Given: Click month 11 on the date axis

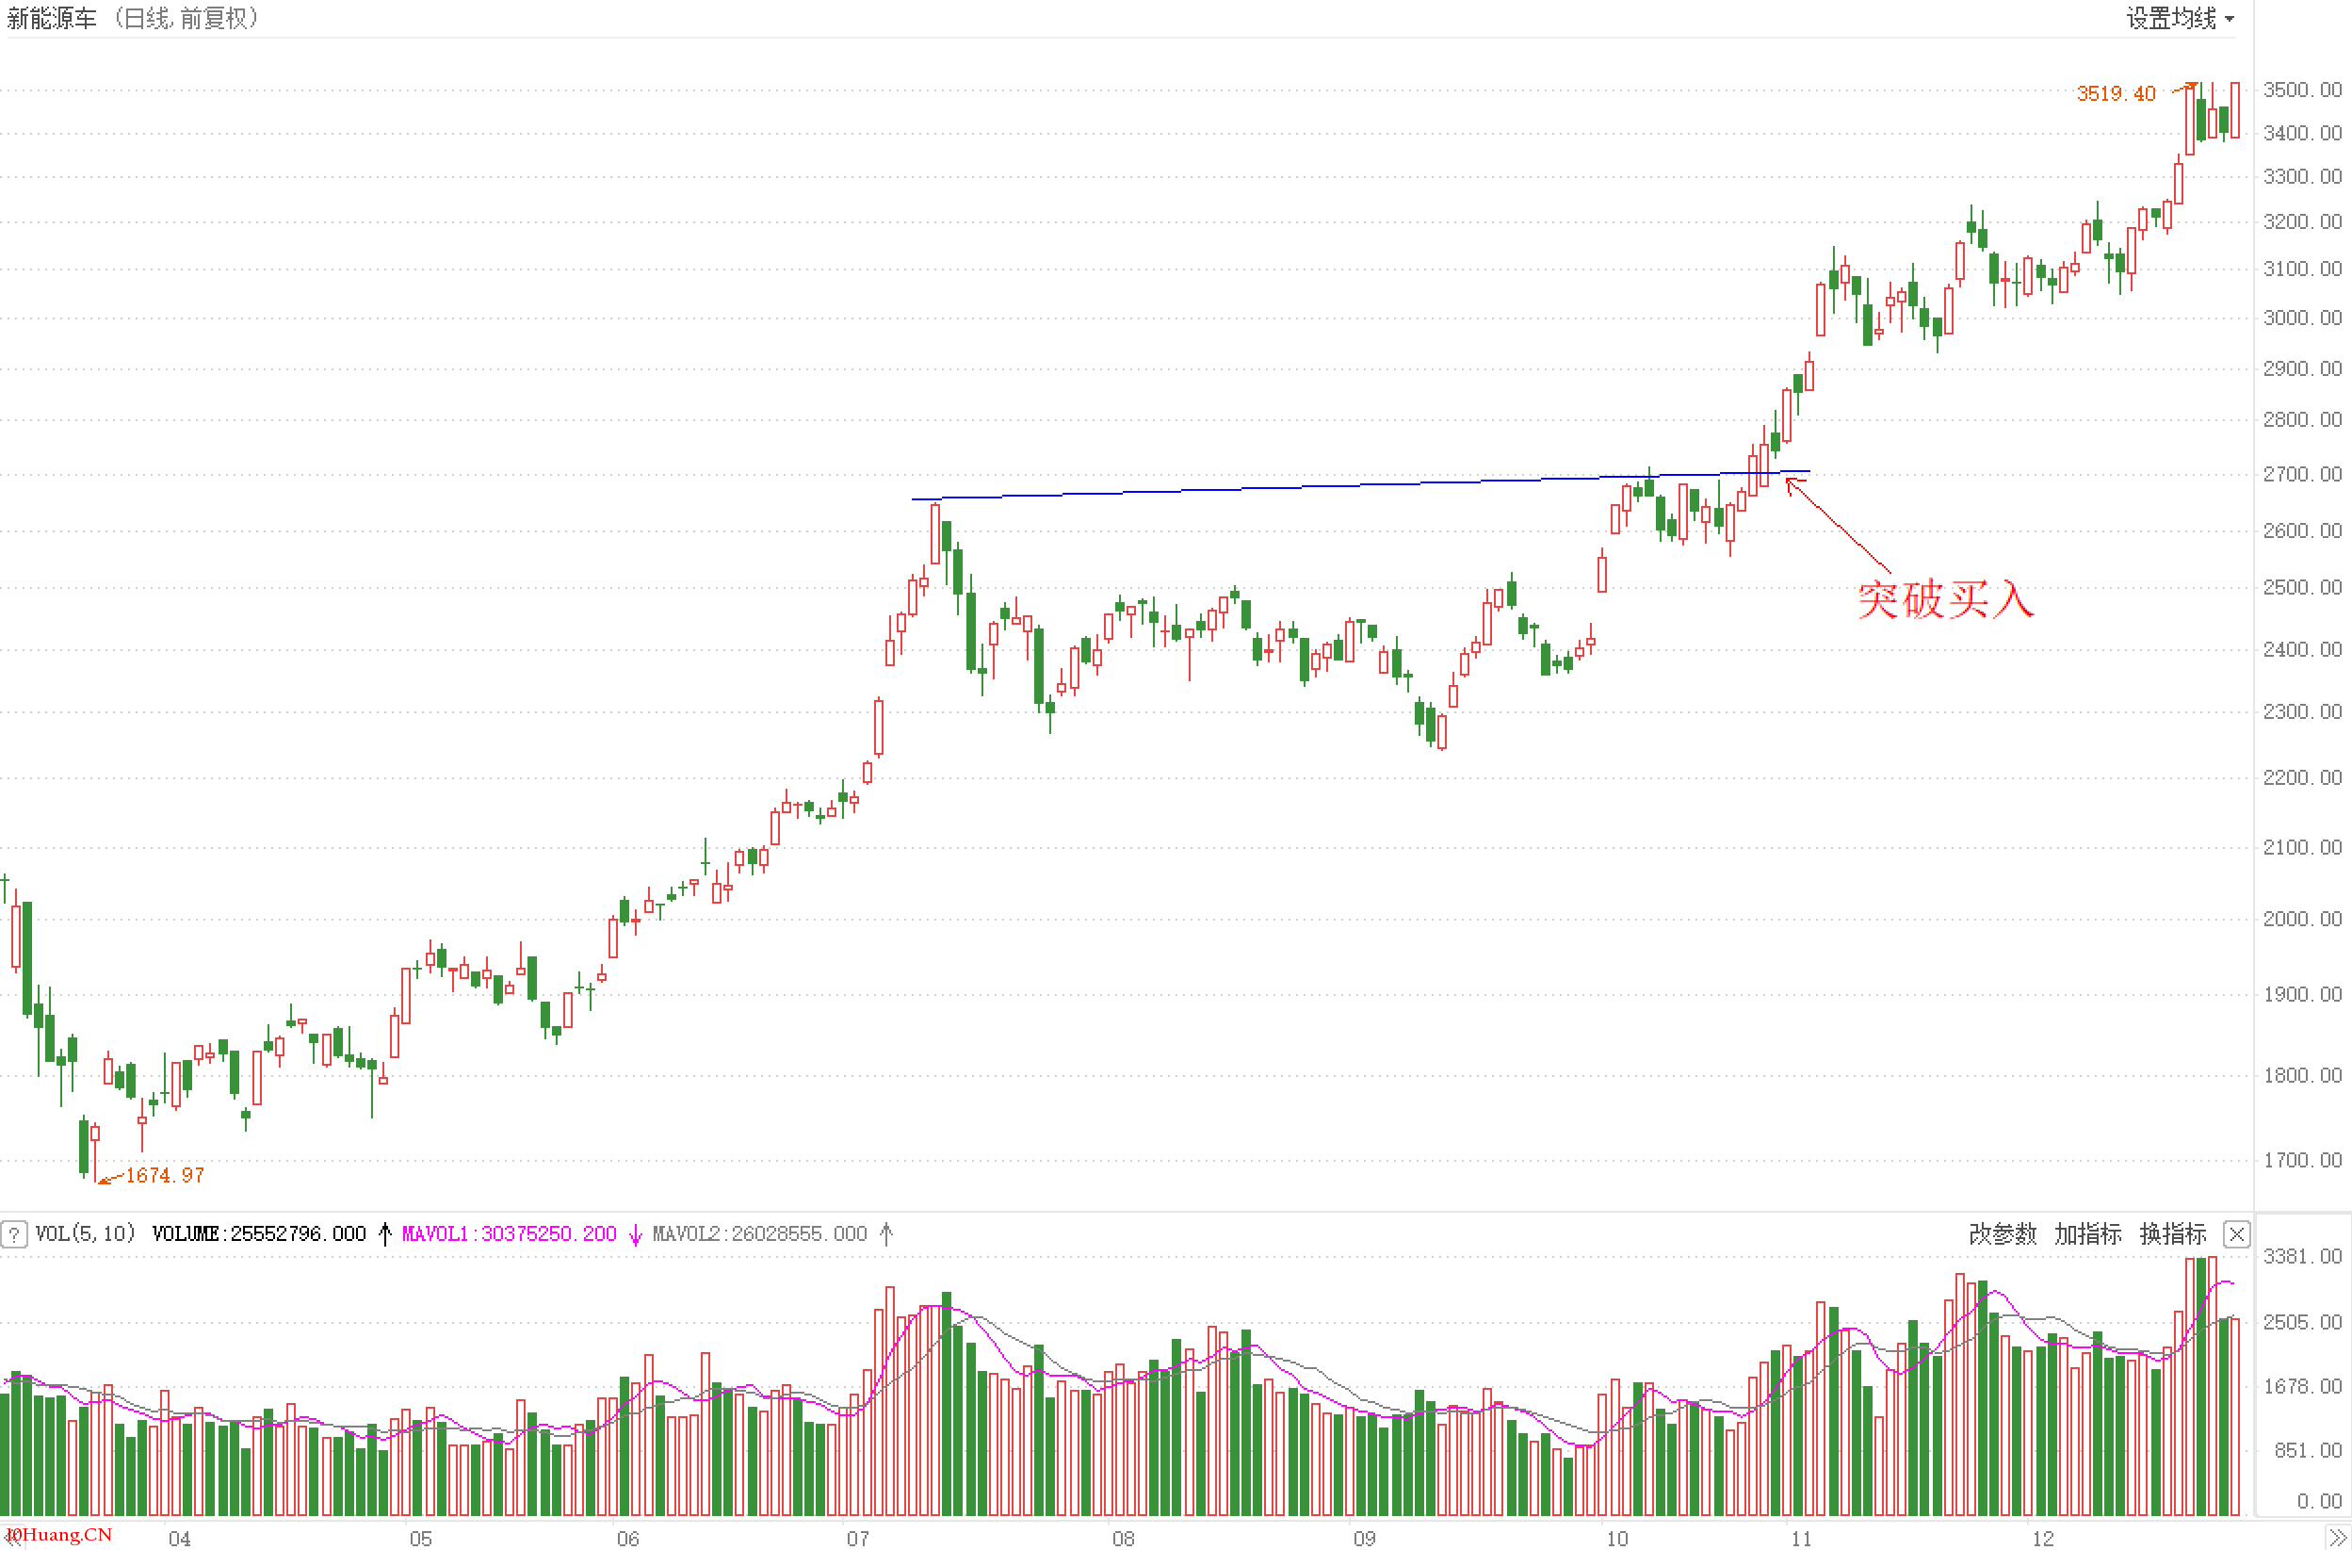Looking at the screenshot, I should pyautogui.click(x=1801, y=1538).
